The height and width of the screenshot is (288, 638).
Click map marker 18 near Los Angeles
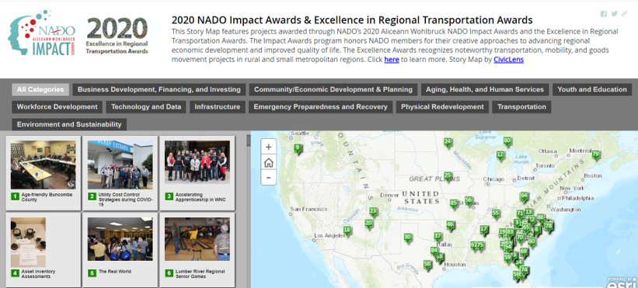point(347,231)
